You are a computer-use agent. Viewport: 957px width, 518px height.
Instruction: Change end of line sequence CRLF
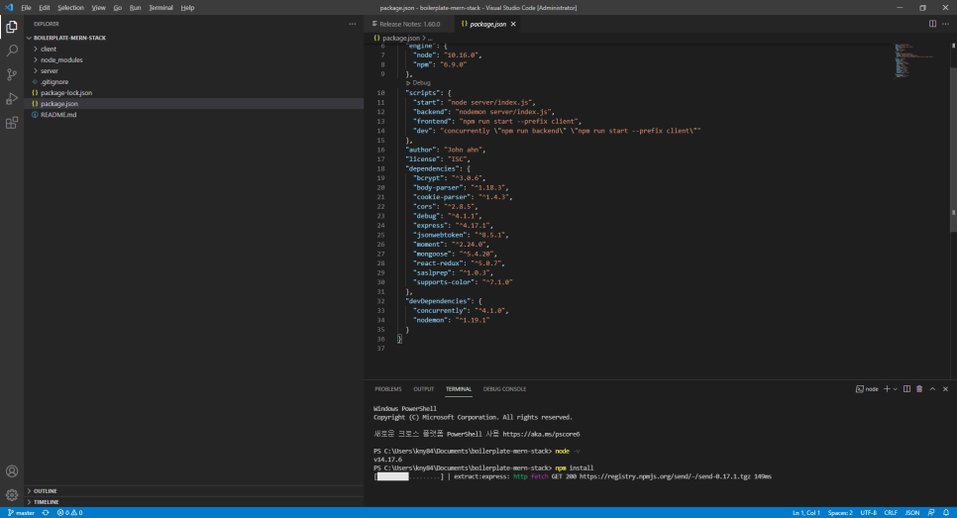[891, 513]
